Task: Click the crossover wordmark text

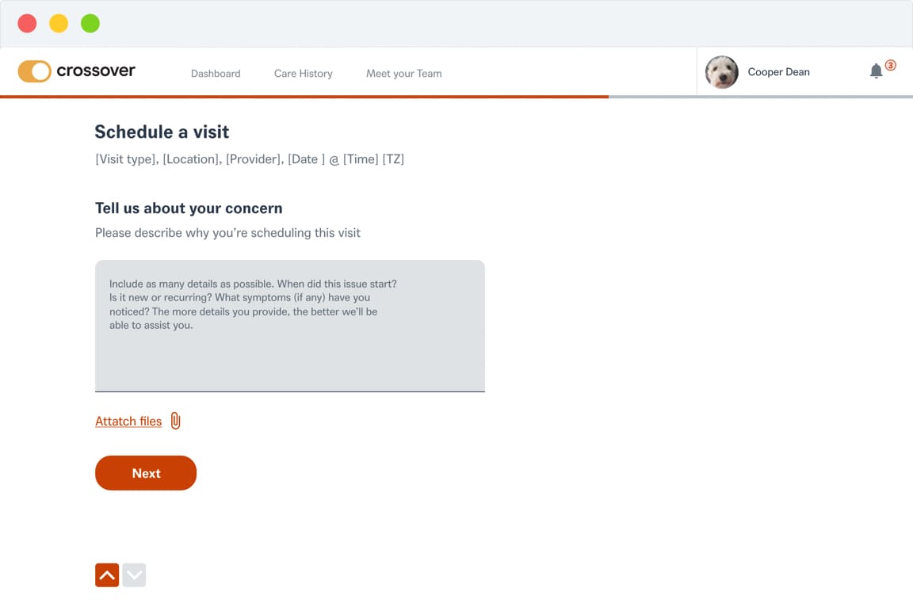Action: tap(96, 71)
